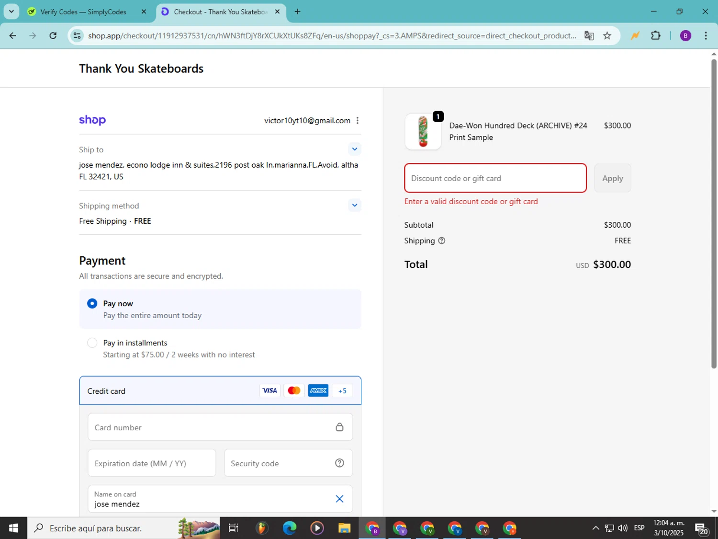
Task: Open site information icon in address bar
Action: point(77,35)
